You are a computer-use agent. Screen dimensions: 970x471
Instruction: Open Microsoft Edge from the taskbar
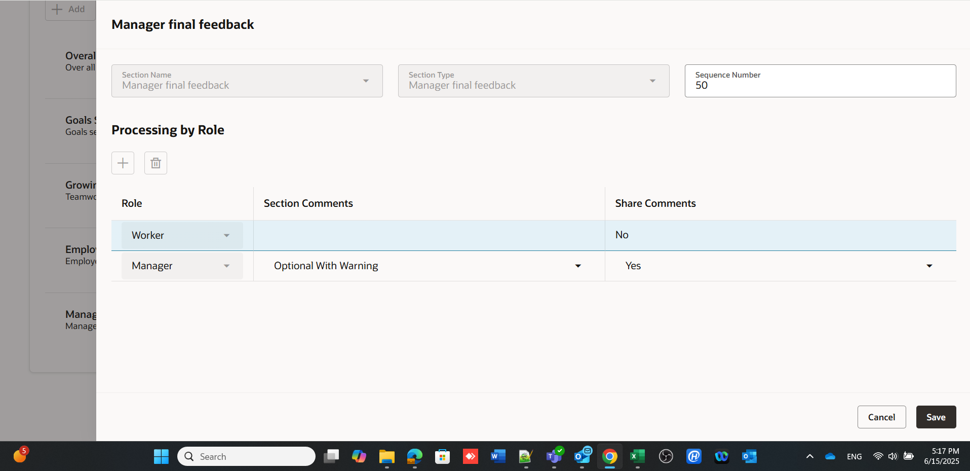415,456
